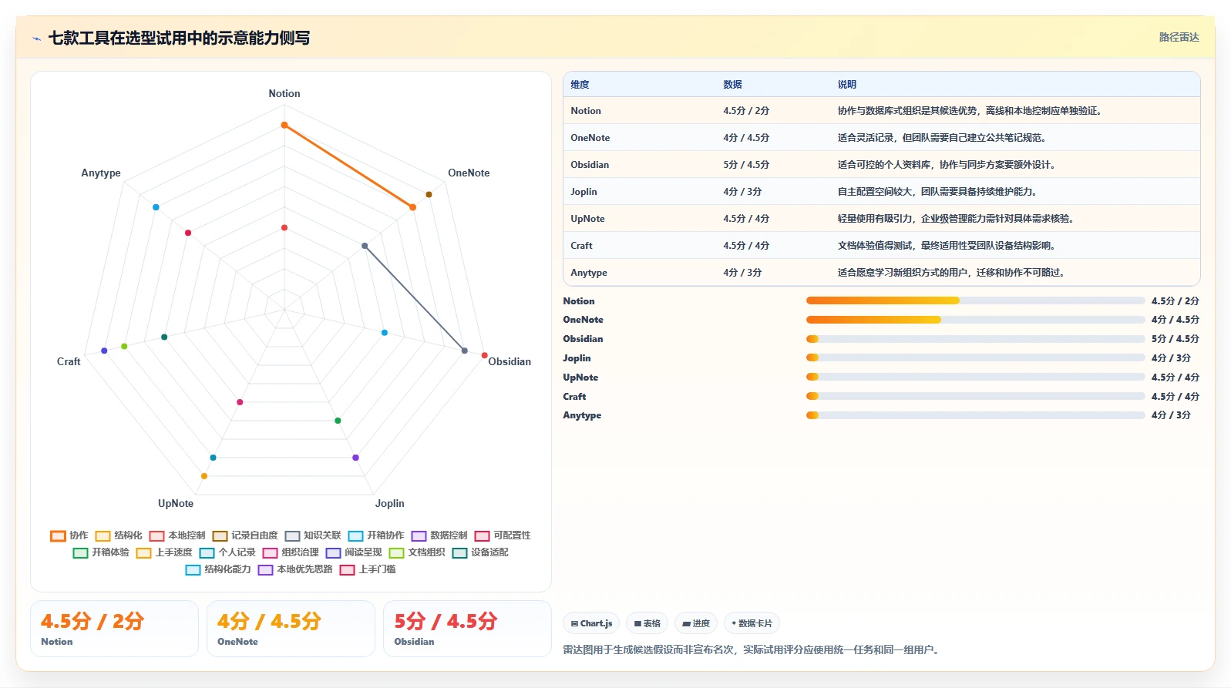
Task: Select the Craft table row name
Action: (581, 246)
